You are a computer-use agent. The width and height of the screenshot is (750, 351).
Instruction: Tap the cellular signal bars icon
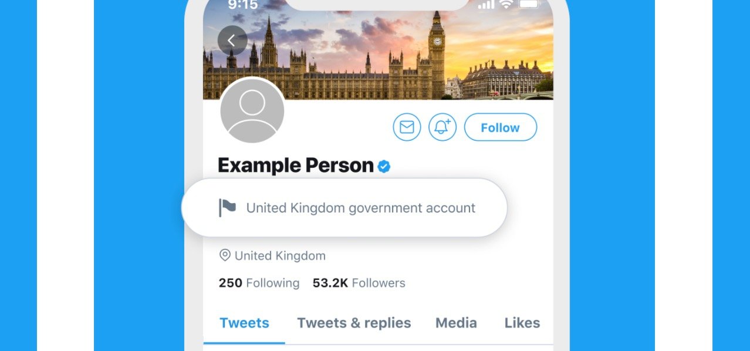(486, 5)
